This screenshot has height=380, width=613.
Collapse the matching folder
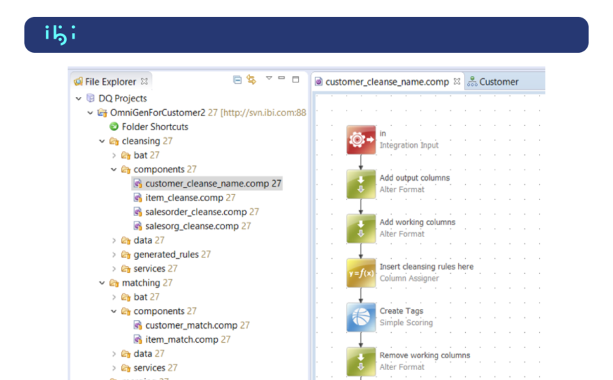[102, 283]
